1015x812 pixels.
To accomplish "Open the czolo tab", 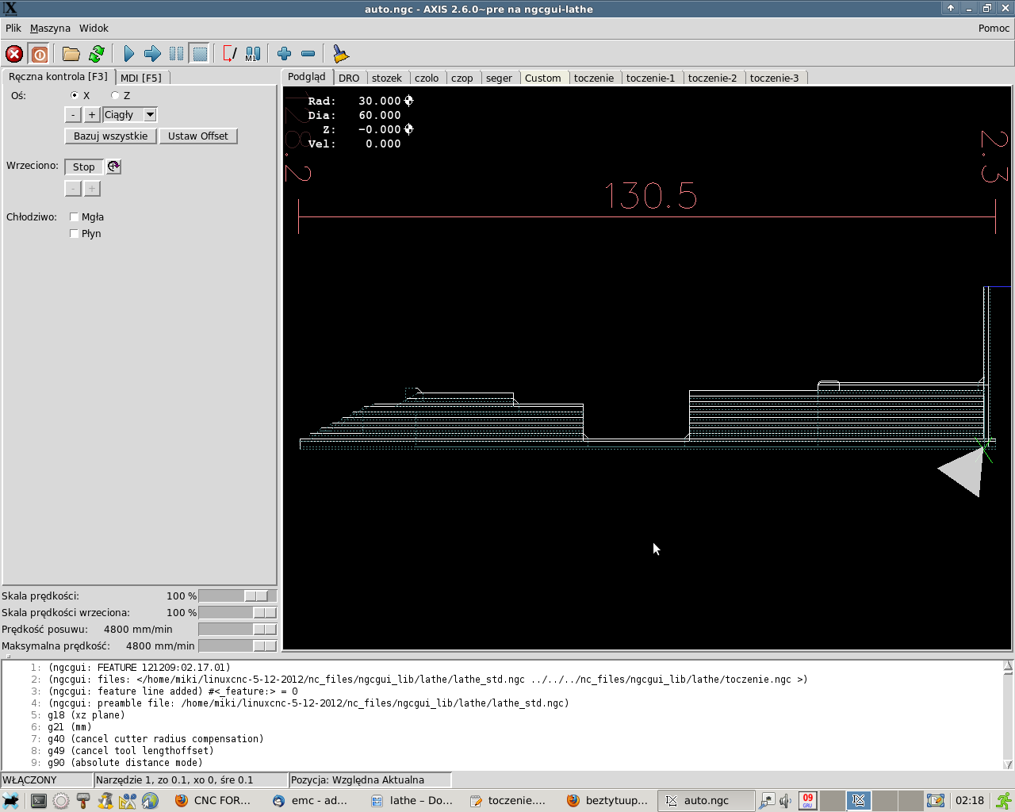I will pos(427,78).
